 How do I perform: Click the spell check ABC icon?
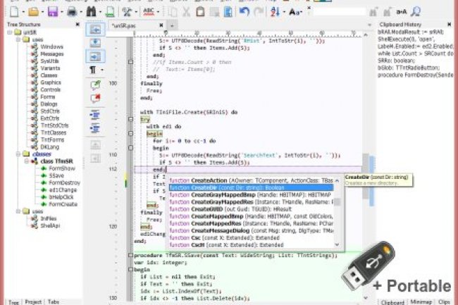(x=149, y=12)
